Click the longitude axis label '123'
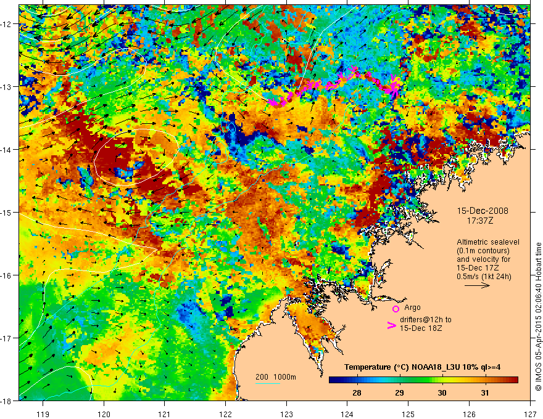Screen dimensions: 543x419 (x=286, y=414)
